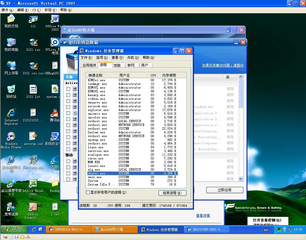Open Task Manager 文件(F) menu
This screenshot has width=306, height=240.
[86, 57]
